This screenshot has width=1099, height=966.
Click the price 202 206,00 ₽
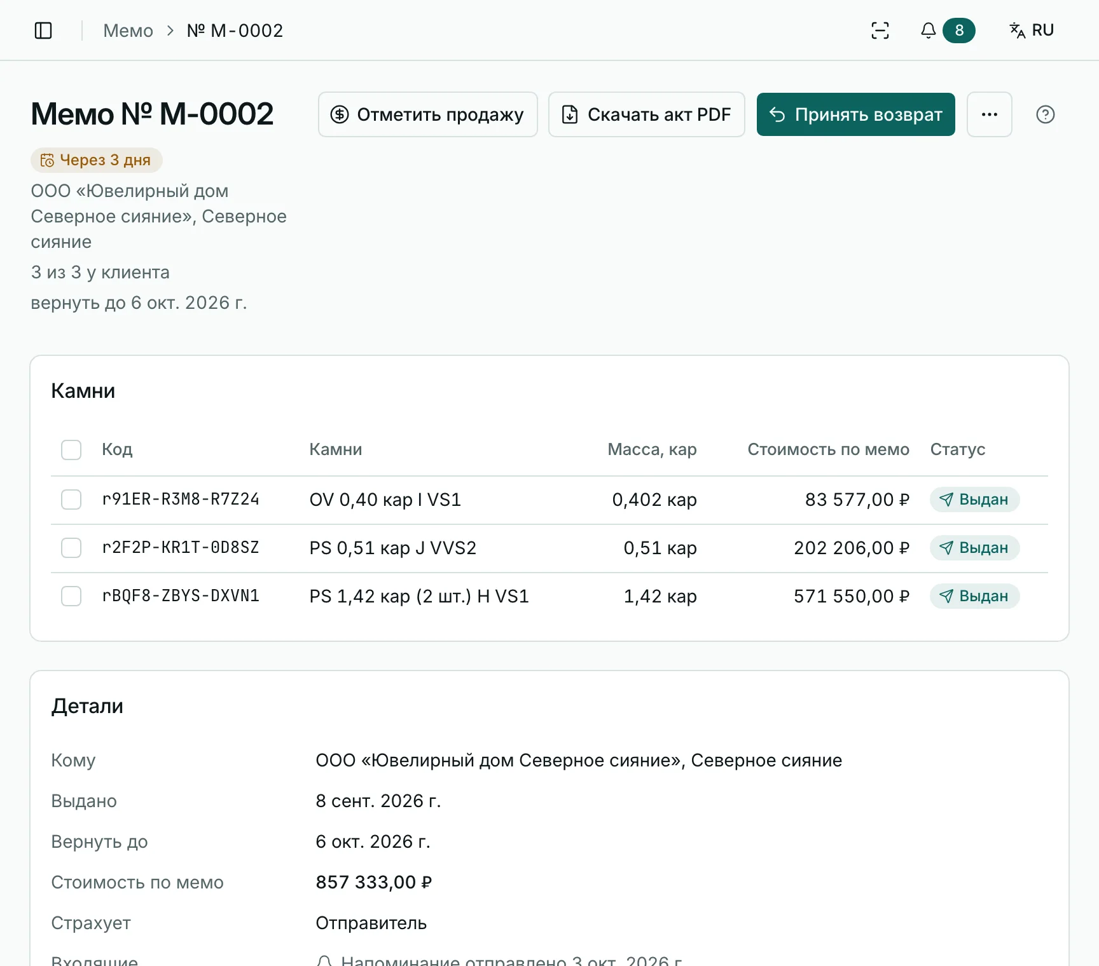tap(852, 548)
